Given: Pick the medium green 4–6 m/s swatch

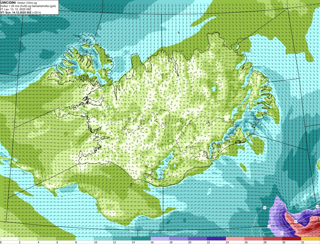Looking at the screenshot, I should (x=47, y=239).
